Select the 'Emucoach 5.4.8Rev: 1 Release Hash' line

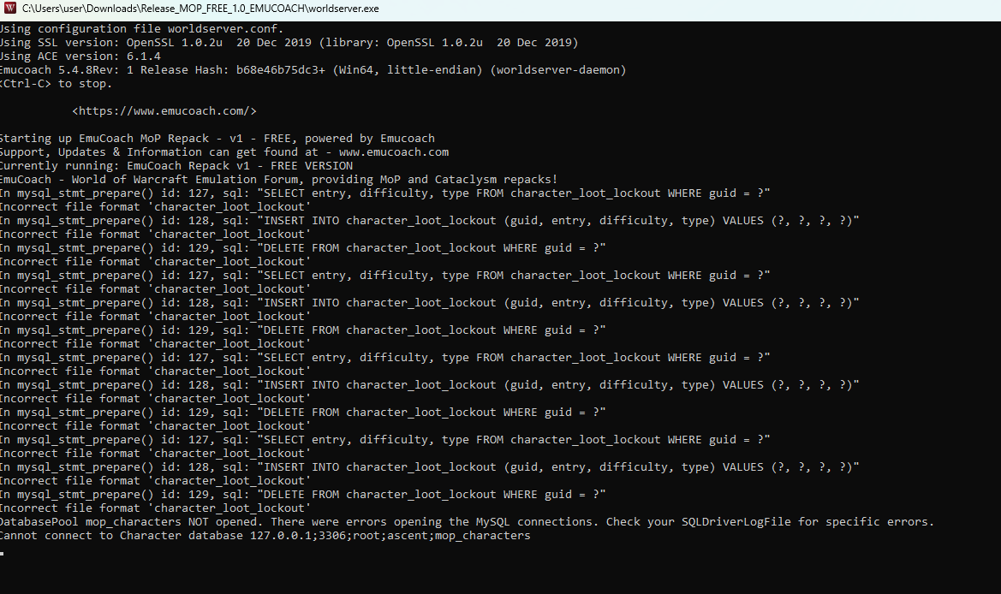pos(313,70)
